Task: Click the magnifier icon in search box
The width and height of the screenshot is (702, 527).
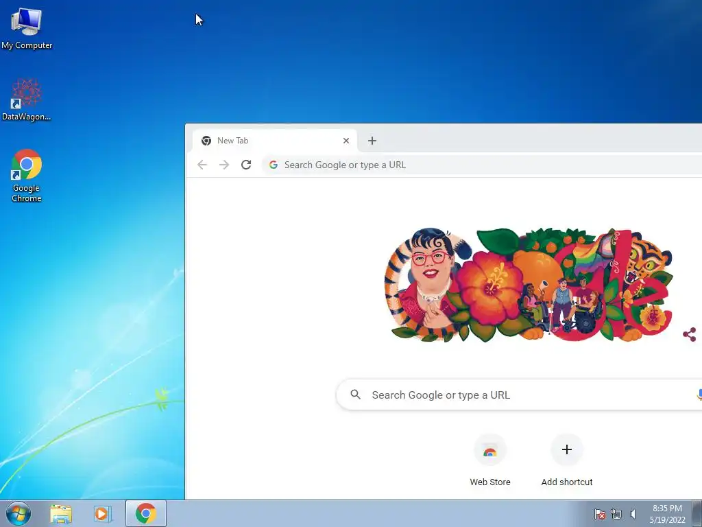Action: pos(356,395)
